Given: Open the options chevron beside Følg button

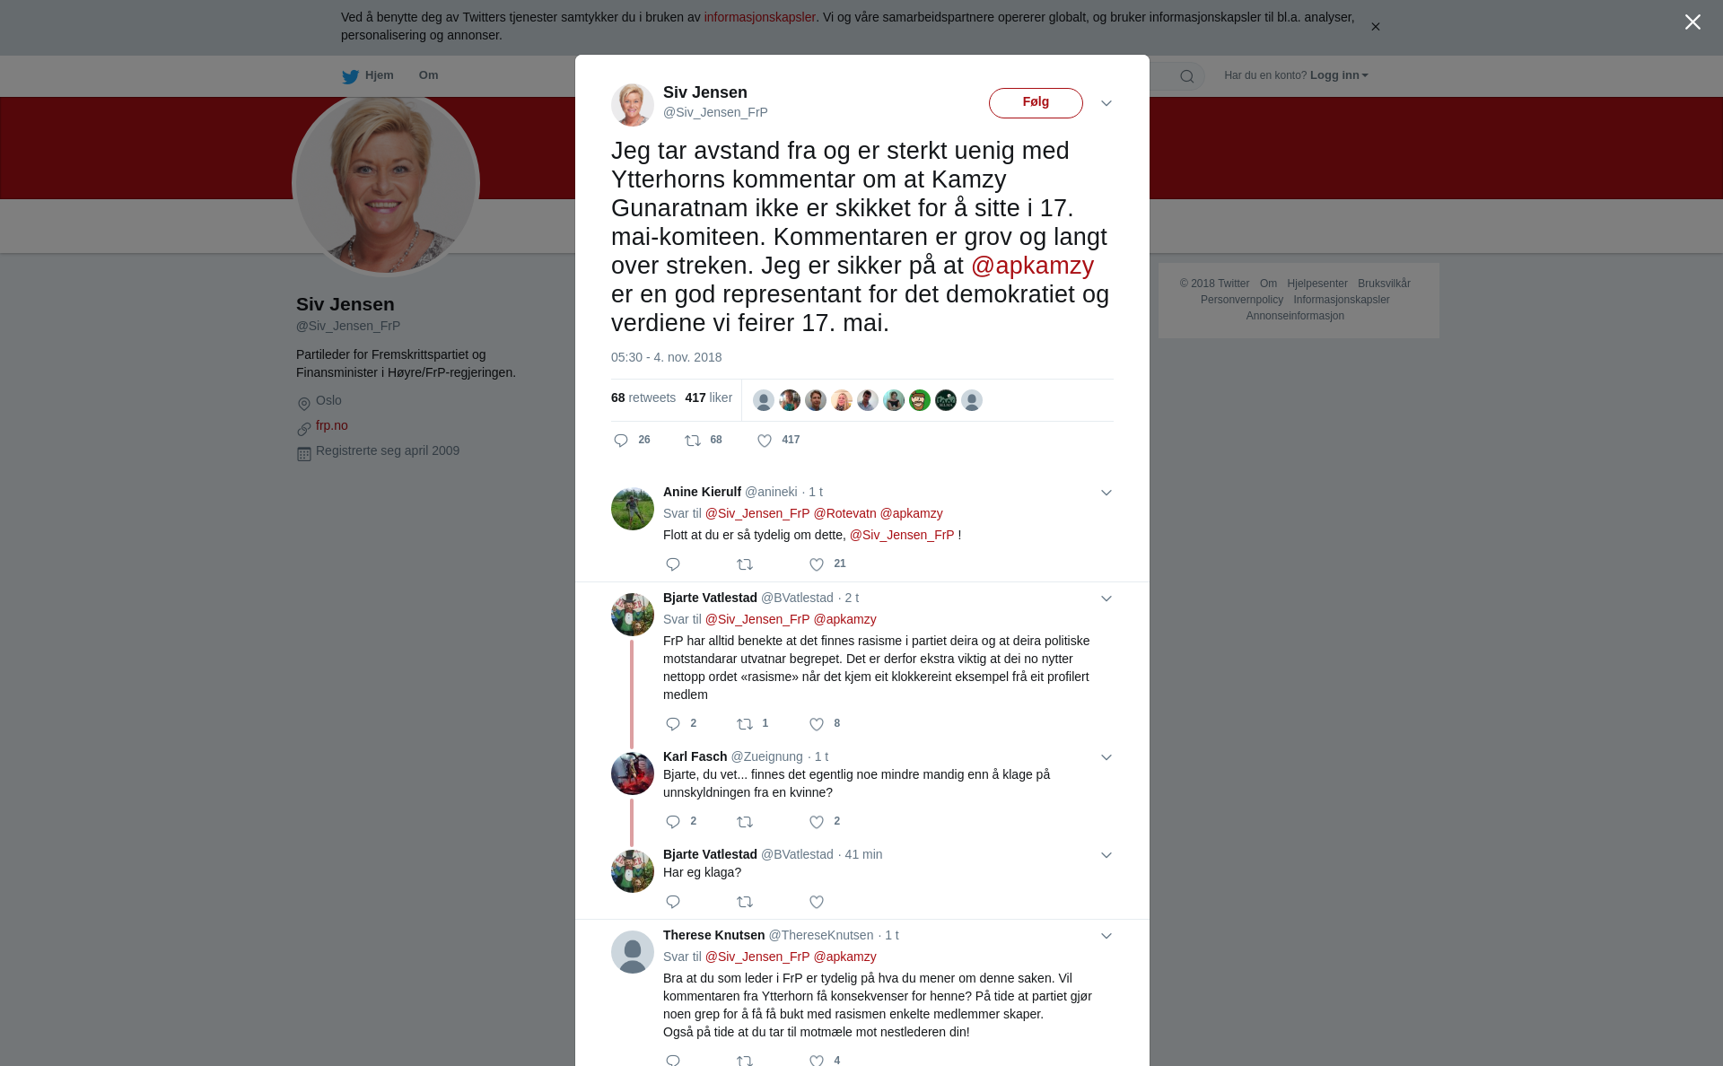Looking at the screenshot, I should (1106, 103).
